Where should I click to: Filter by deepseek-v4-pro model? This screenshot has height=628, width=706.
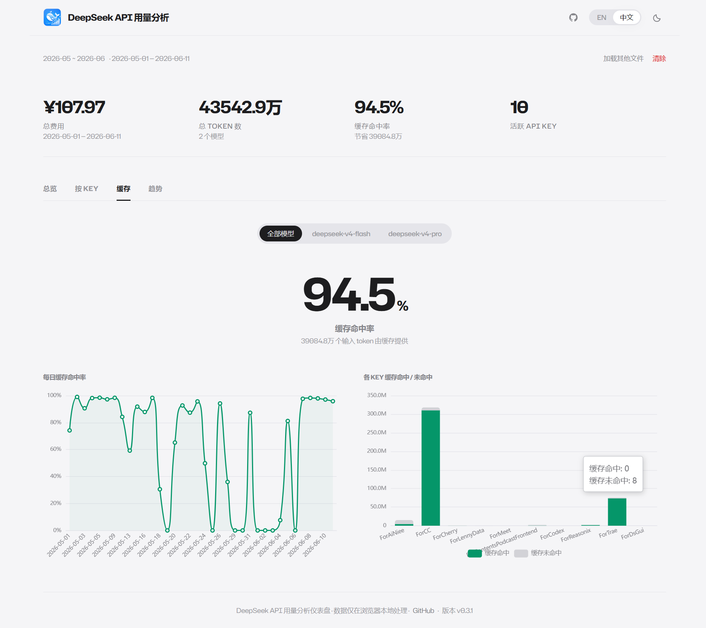pos(415,234)
